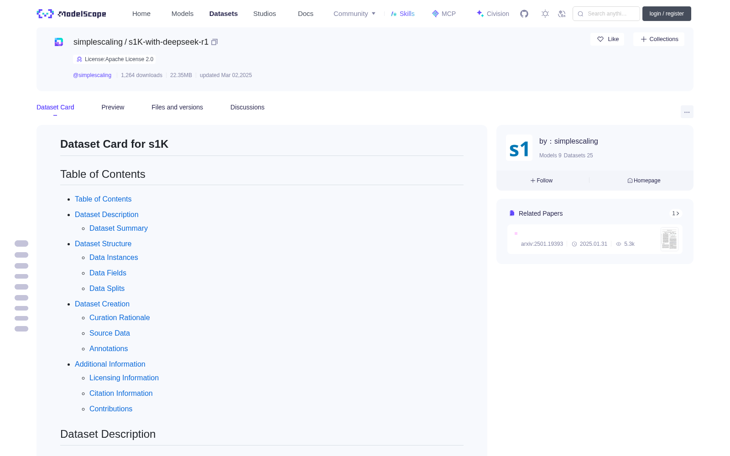Switch to the Preview tab

coord(113,107)
